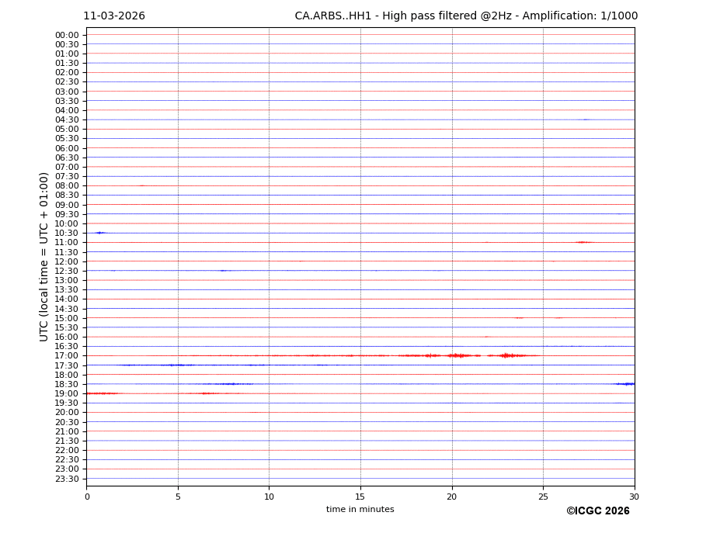The height and width of the screenshot is (540, 720).
Task: Click the 0 minute tick label
Action: 87,497
